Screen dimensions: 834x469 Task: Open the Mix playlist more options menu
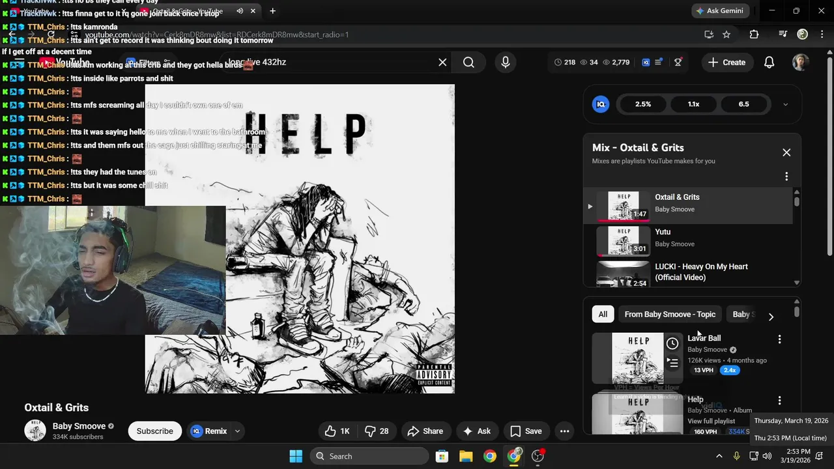pyautogui.click(x=786, y=177)
